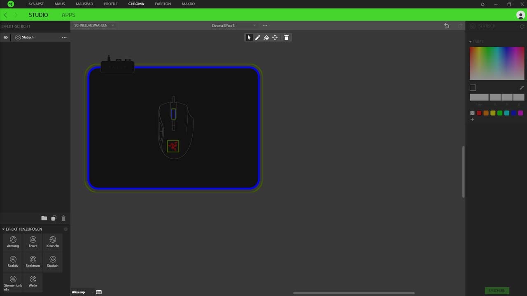Hide the Statisch layer with eye icon
This screenshot has height=296, width=527.
pyautogui.click(x=6, y=37)
